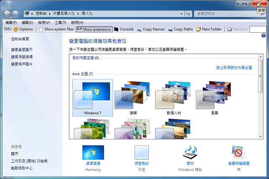Open recent pages dropdown arrow

(21, 14)
